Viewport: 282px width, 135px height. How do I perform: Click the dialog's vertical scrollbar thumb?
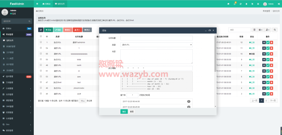point(215,54)
